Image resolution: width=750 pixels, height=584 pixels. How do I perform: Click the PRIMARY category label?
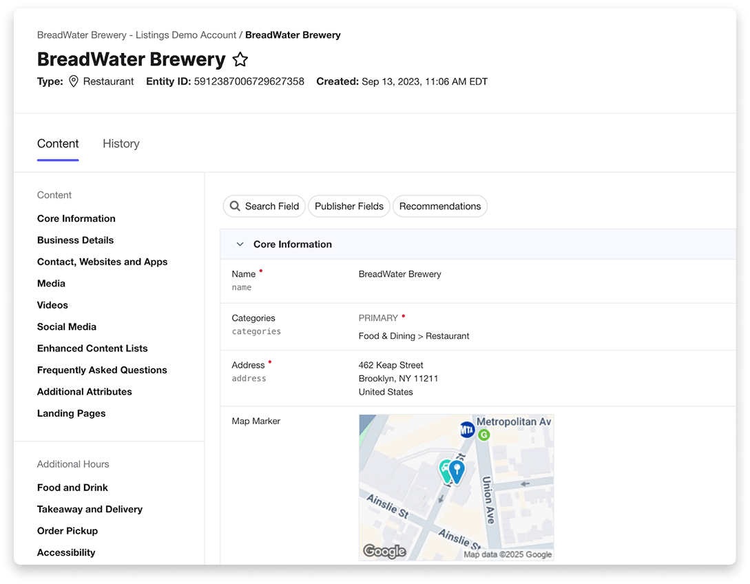378,318
